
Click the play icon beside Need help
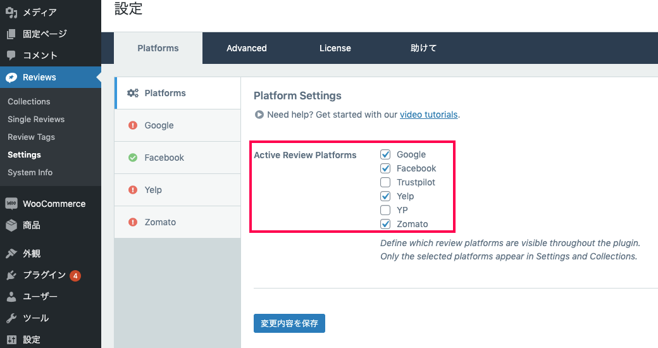click(x=259, y=115)
